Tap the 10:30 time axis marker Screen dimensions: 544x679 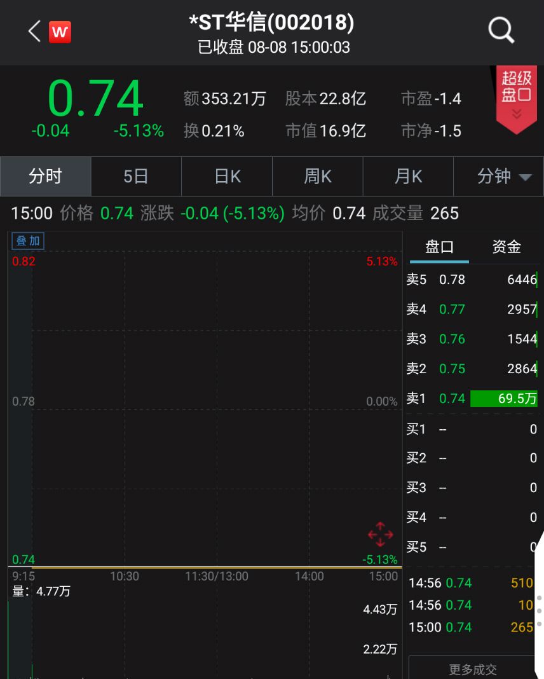click(x=125, y=577)
